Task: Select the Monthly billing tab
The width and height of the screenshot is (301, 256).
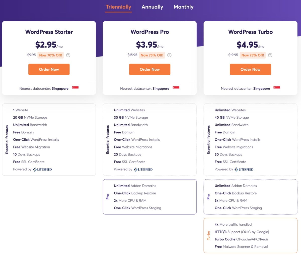Action: 183,7
